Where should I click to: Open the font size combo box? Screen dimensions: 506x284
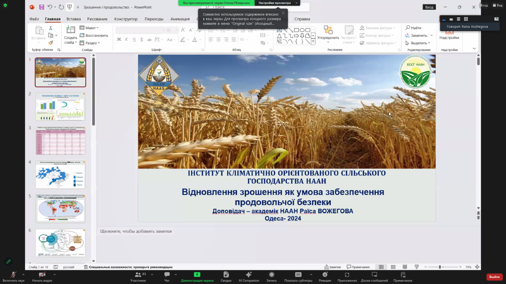[173, 30]
